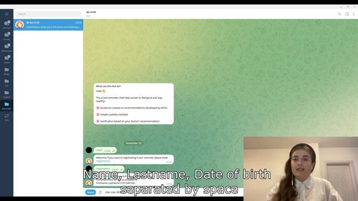Click 'Simple usability interface' line

[x=112, y=114]
